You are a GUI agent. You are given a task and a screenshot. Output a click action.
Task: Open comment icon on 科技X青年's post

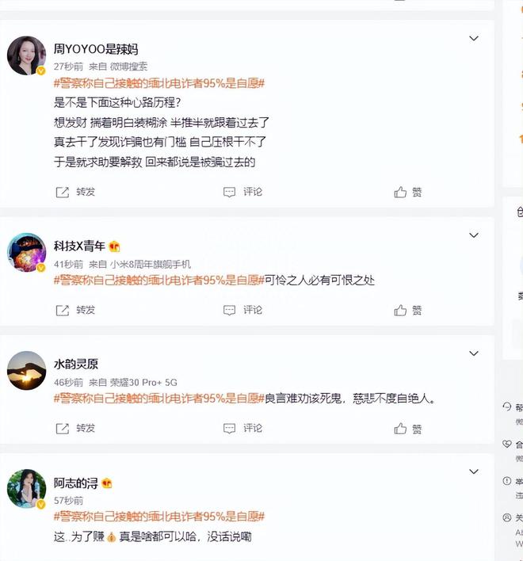coord(229,310)
